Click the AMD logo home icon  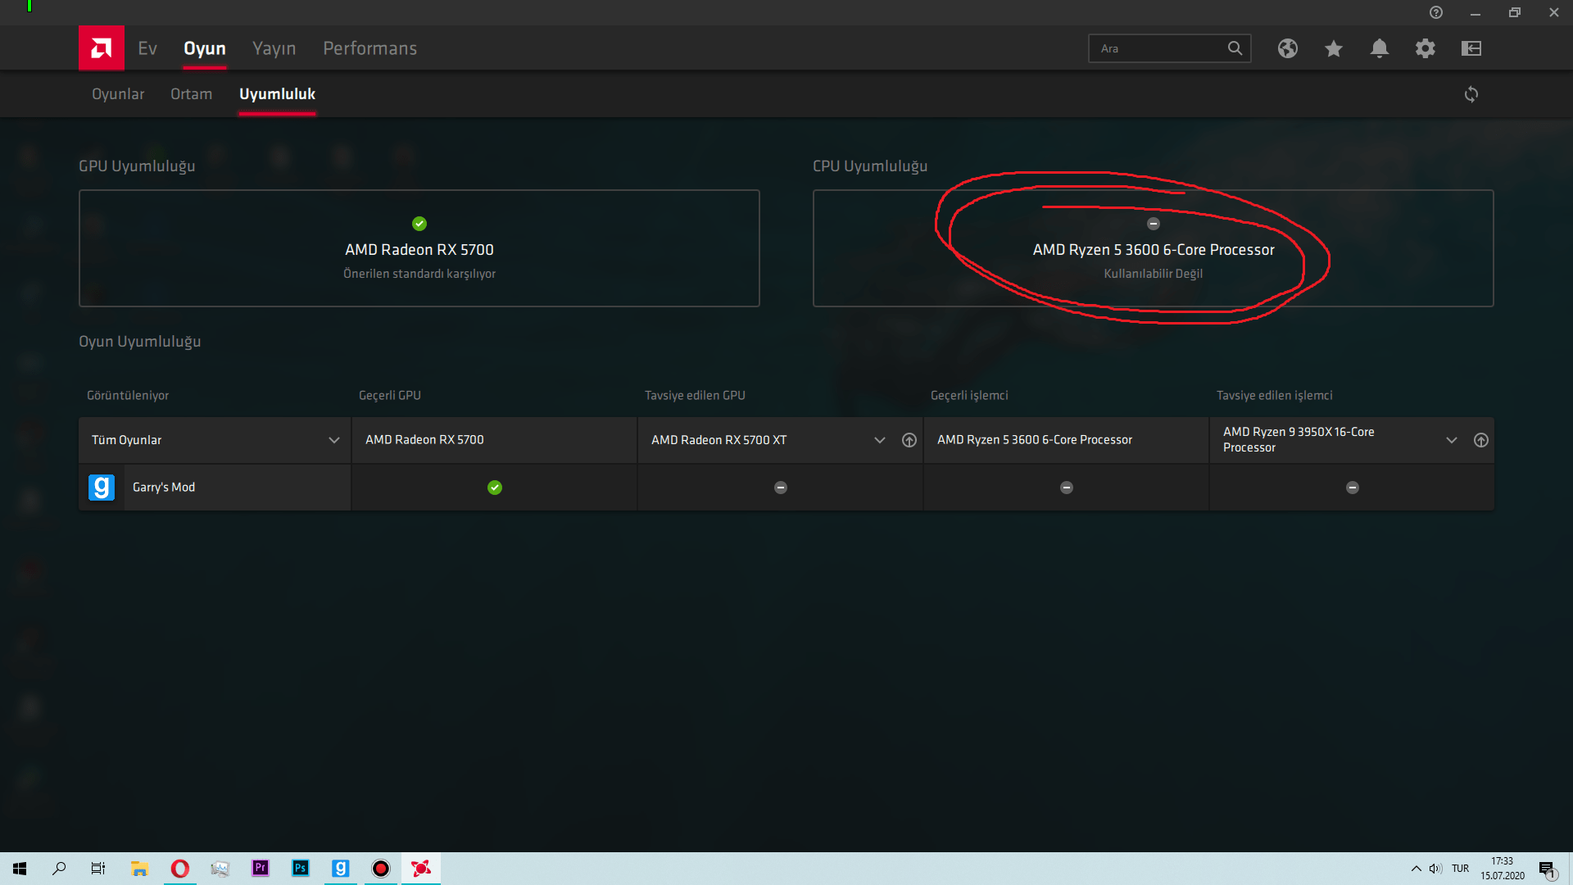101,48
